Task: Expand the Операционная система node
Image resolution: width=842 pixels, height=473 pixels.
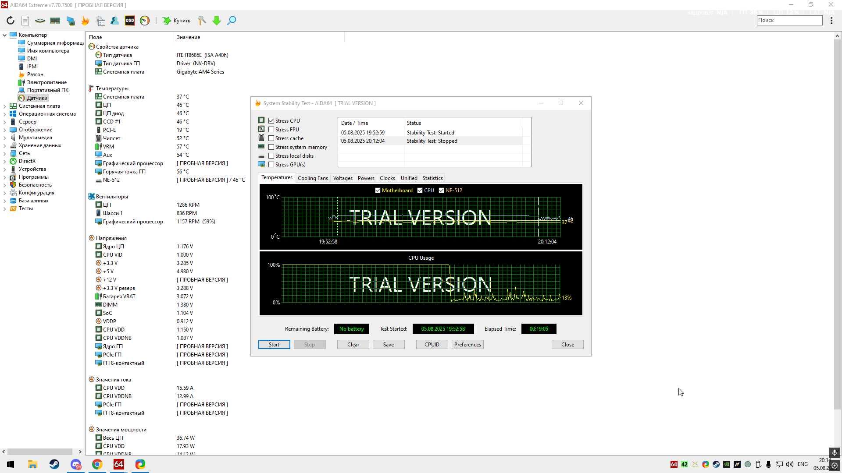Action: [x=5, y=114]
